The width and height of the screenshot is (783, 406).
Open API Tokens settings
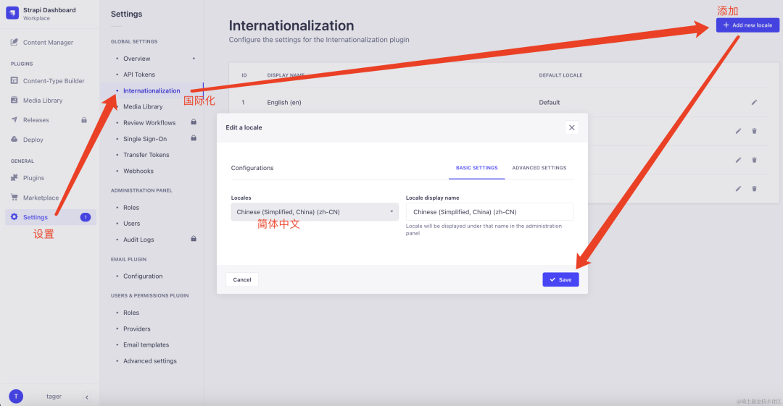139,75
